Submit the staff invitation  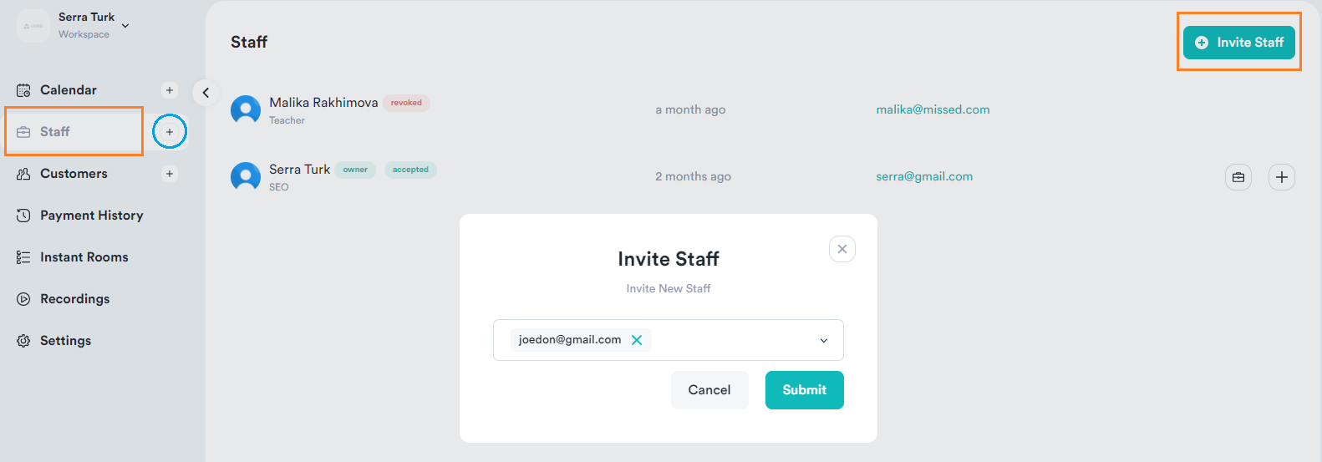pos(805,390)
